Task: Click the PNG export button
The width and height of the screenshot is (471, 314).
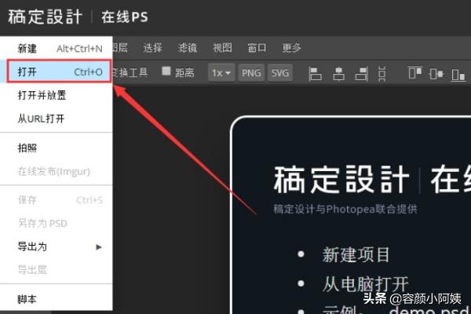Action: pos(251,73)
